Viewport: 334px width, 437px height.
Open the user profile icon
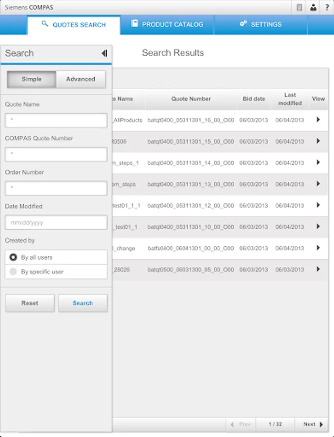click(313, 7)
